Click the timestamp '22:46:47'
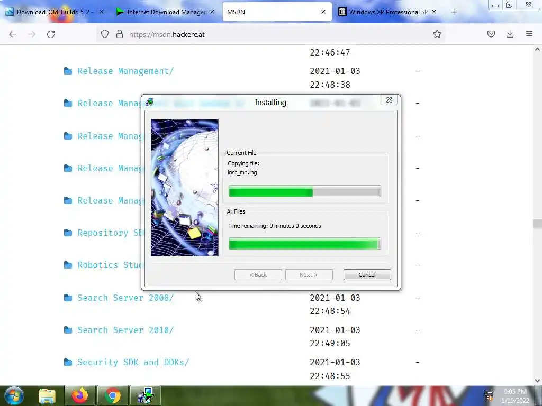The image size is (542, 406). click(330, 52)
